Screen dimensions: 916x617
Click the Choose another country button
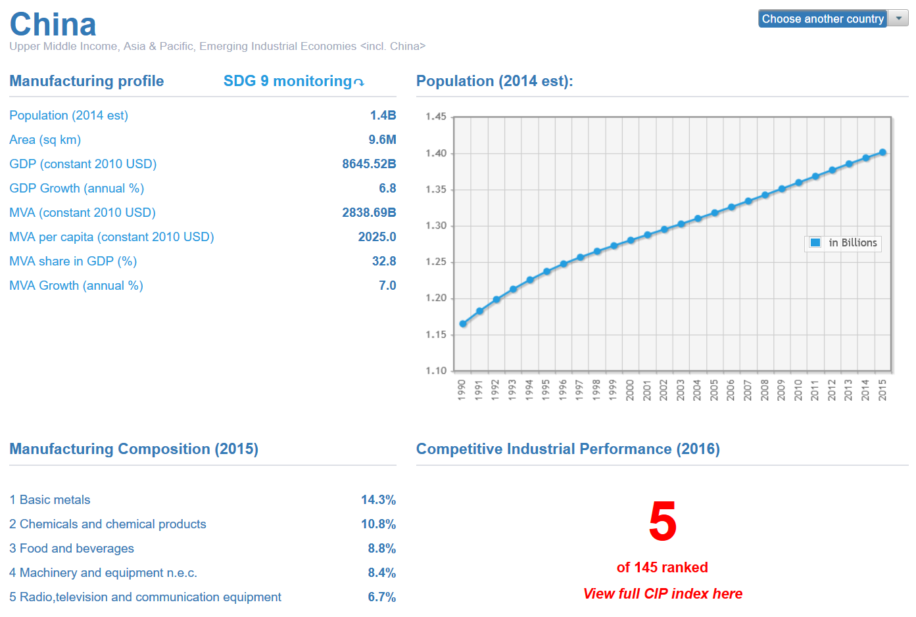(823, 18)
